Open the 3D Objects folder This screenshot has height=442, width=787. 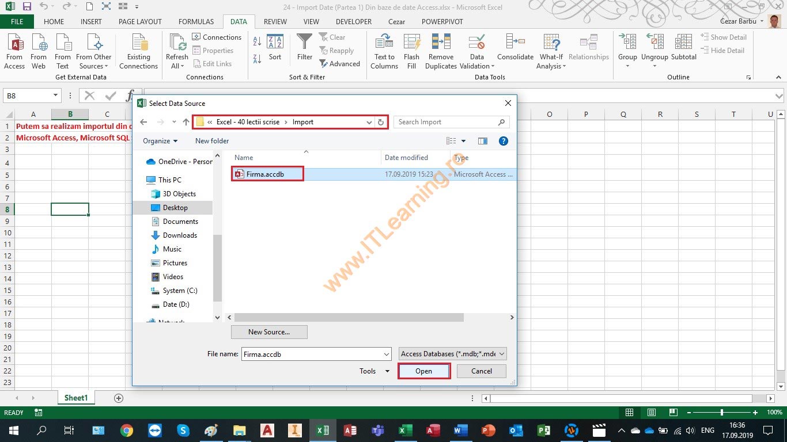[x=173, y=194]
